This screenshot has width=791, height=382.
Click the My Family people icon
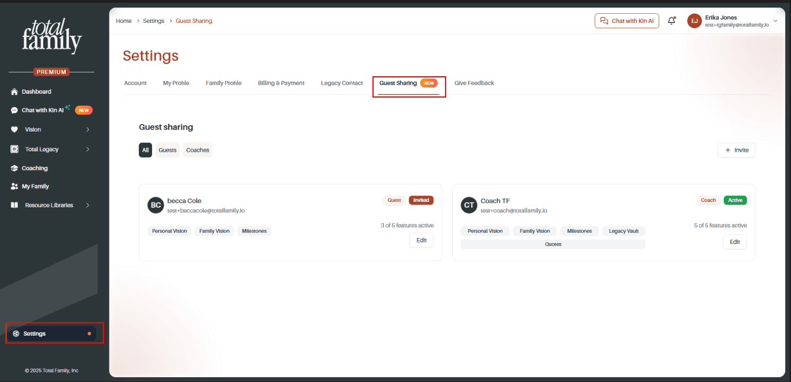point(14,186)
